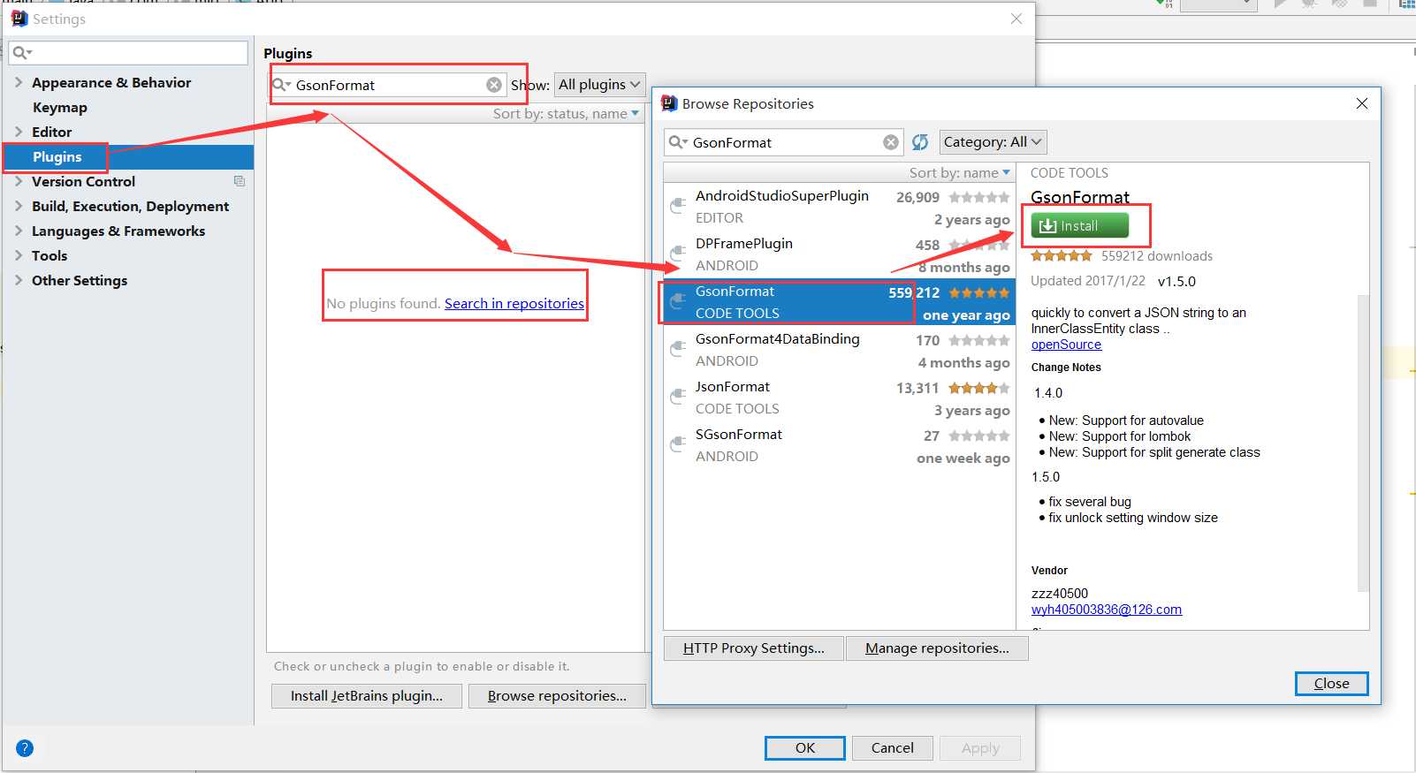Select Plugins in the settings tree
Viewport: 1416px width, 773px height.
[57, 156]
